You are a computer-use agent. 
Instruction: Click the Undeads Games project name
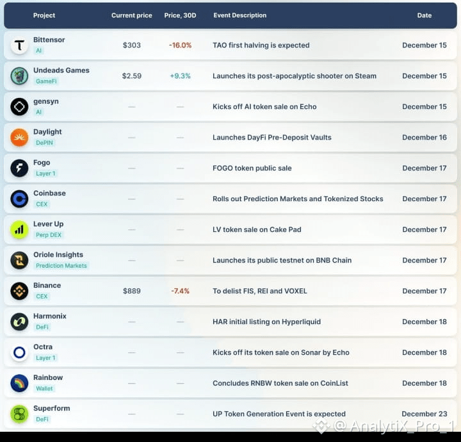pos(61,70)
